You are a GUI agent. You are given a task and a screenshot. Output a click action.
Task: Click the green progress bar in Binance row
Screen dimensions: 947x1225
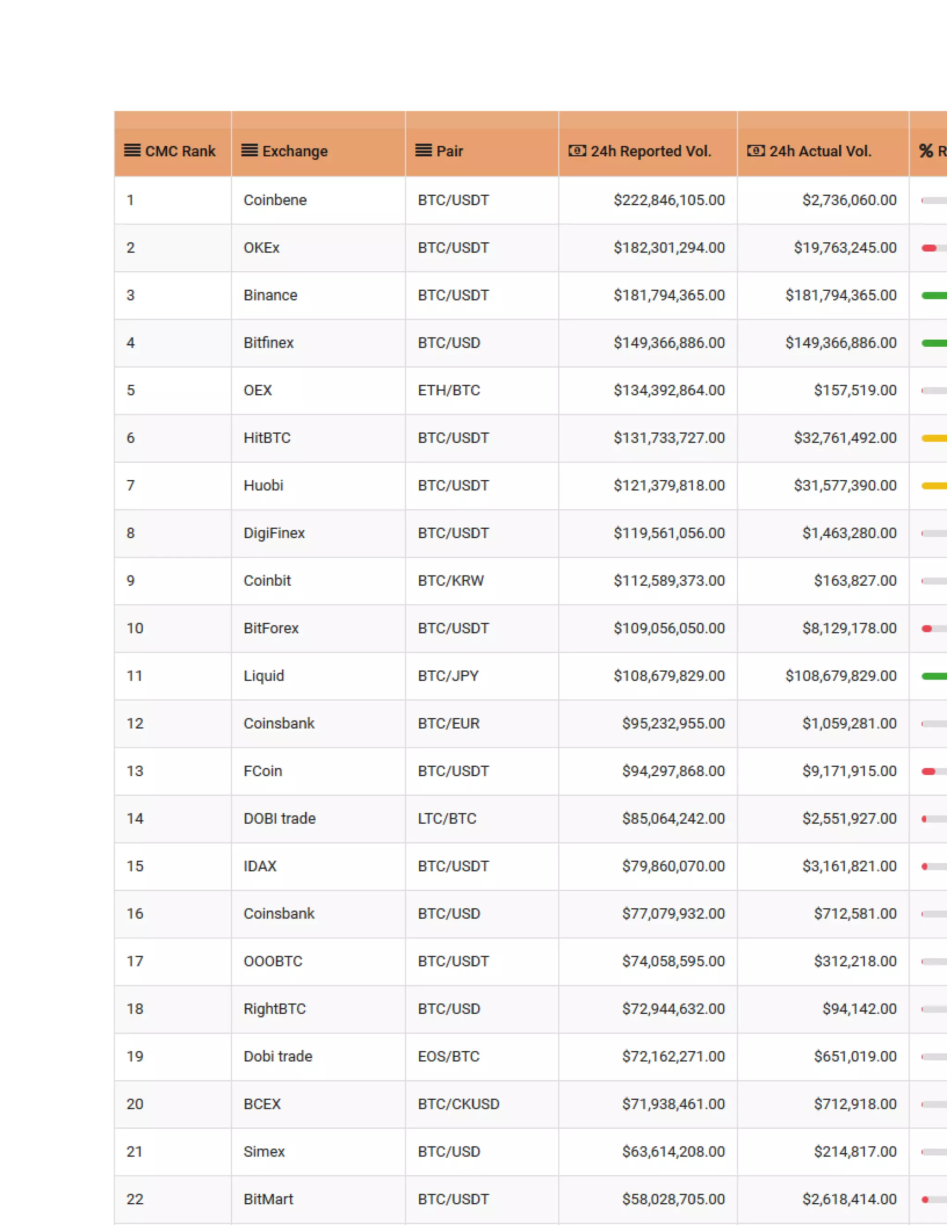(934, 295)
